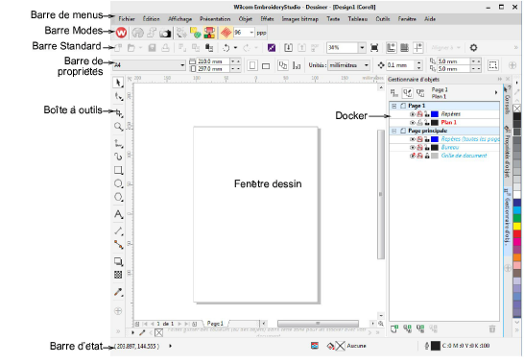Open the 96 ppp resolution dropdown

pyautogui.click(x=251, y=33)
